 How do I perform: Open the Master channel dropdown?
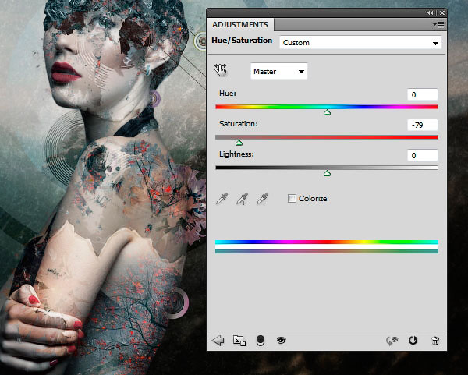tap(278, 71)
